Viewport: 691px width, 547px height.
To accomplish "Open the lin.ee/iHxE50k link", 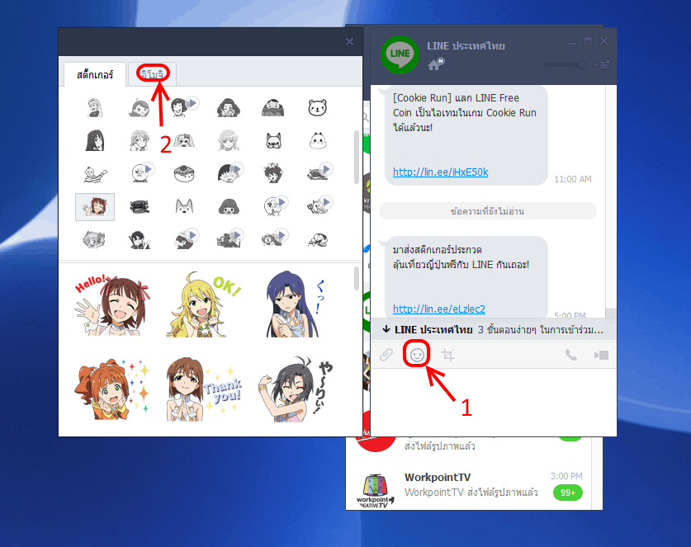I will 440,172.
